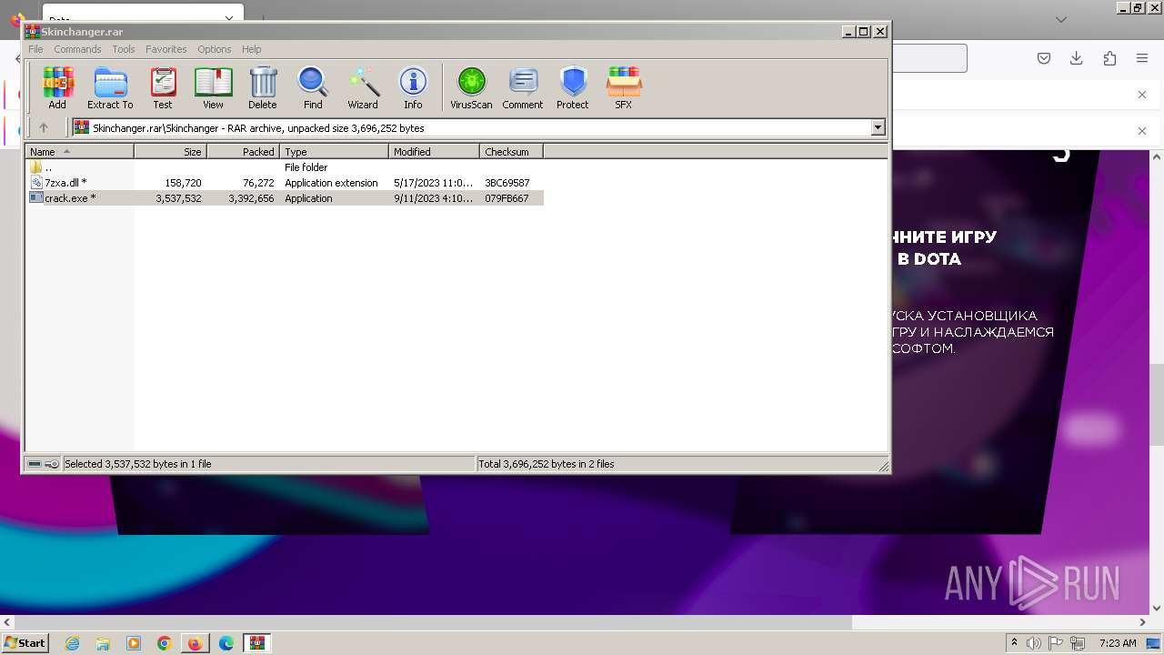This screenshot has height=655, width=1164.
Task: Select the crack.exe file
Action: [x=285, y=198]
